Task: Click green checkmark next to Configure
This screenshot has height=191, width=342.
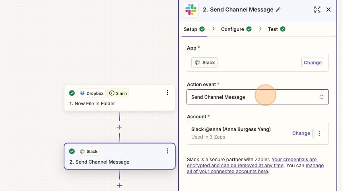Action: pos(249,29)
